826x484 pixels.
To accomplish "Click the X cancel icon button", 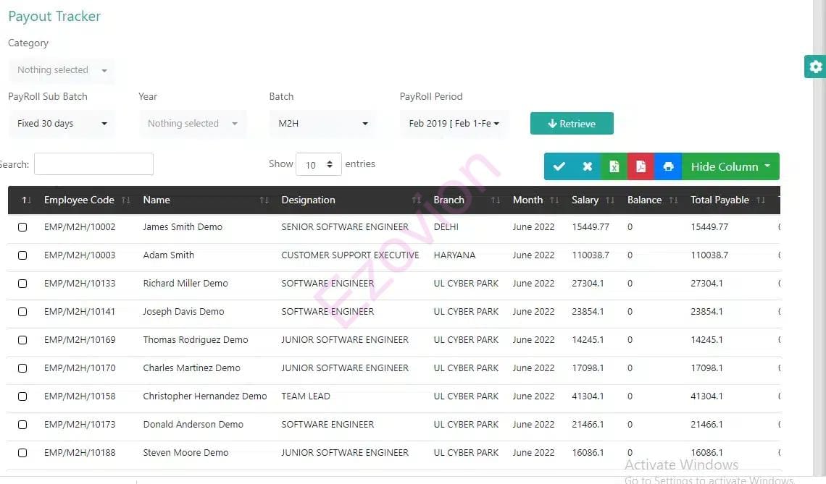I will [587, 166].
